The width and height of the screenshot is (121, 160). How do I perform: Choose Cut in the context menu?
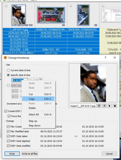38,94
